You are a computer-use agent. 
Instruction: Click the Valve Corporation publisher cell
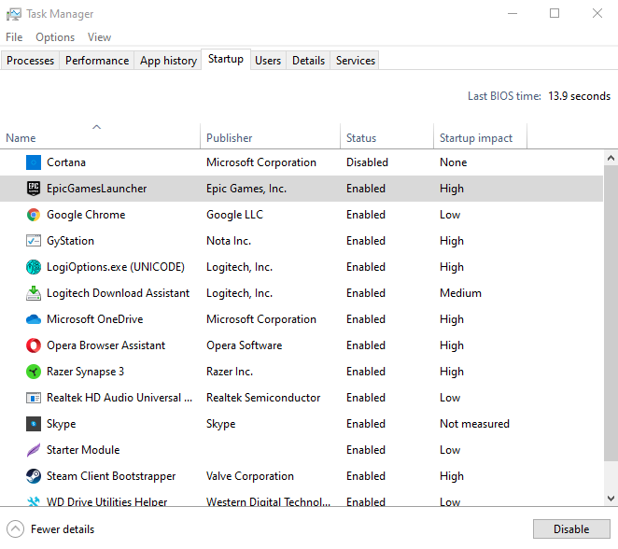pos(250,476)
